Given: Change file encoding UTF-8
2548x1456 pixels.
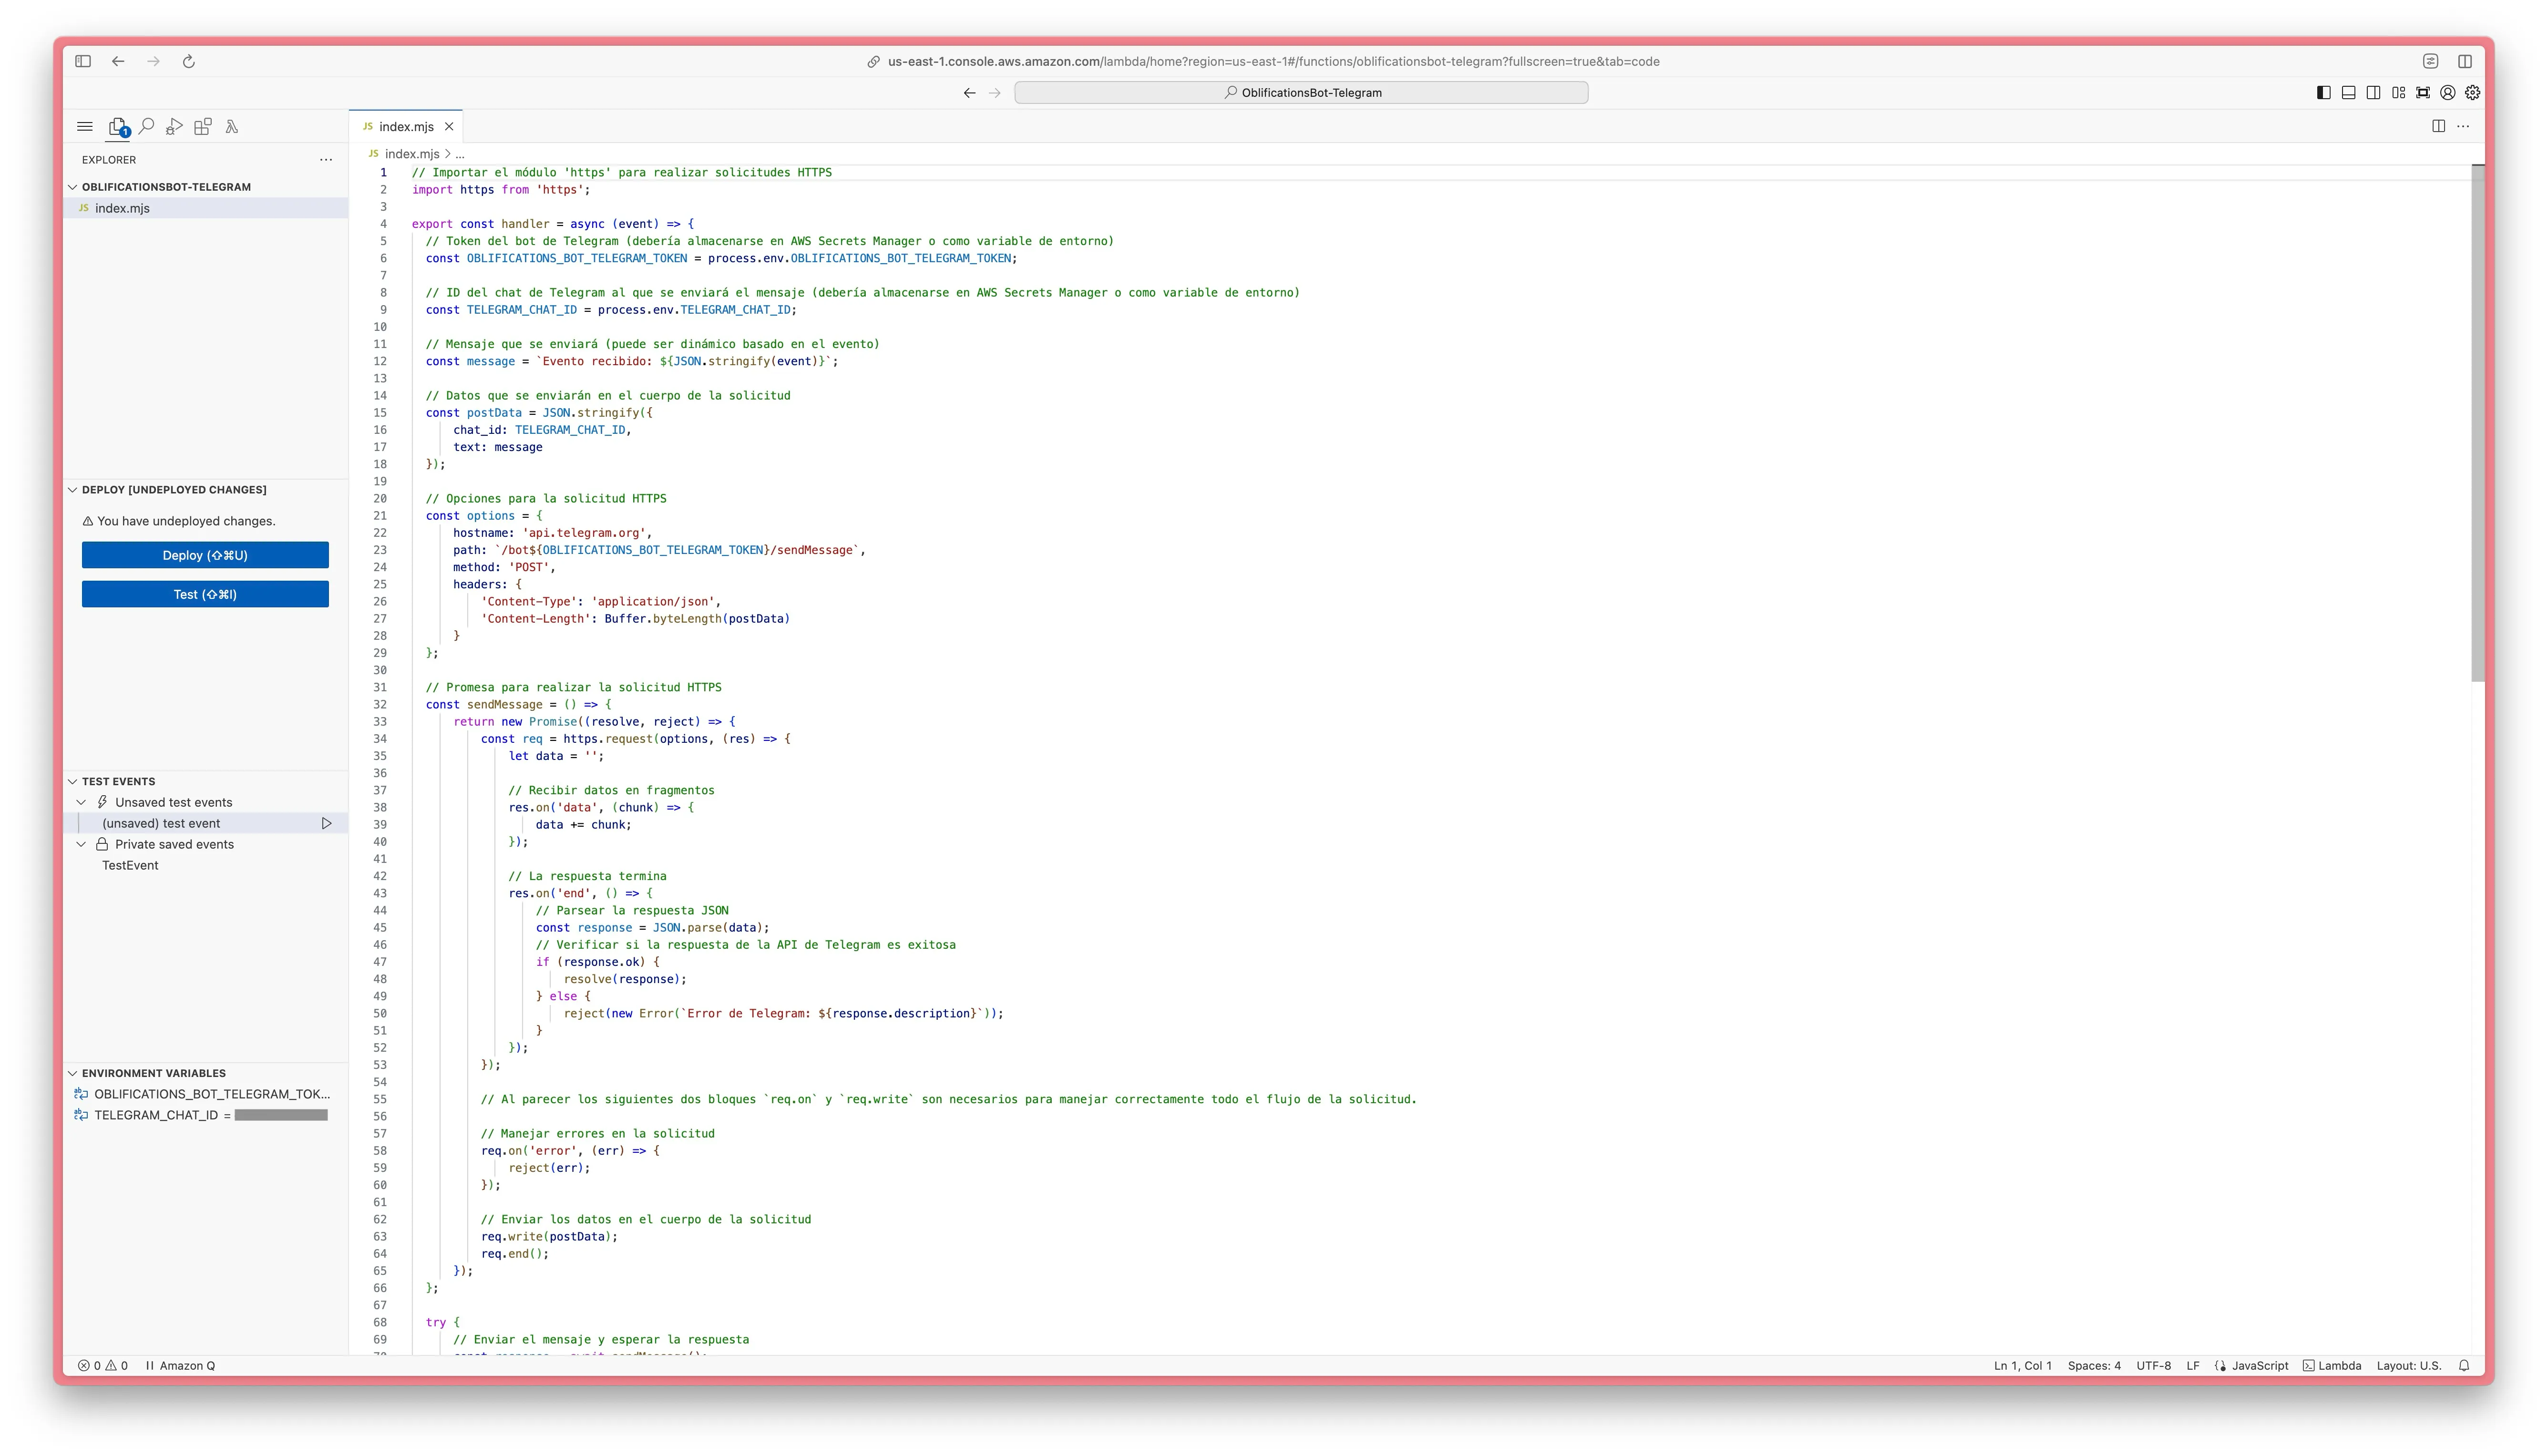Looking at the screenshot, I should point(2153,1366).
